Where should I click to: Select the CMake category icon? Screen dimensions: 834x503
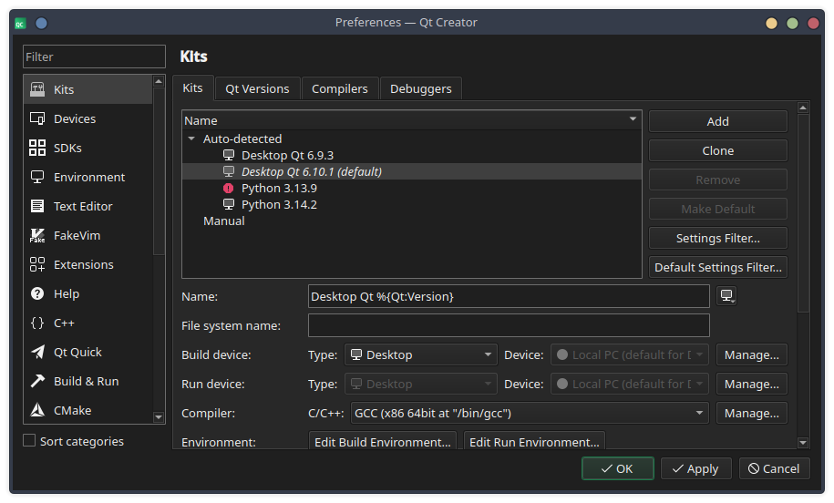(x=37, y=410)
